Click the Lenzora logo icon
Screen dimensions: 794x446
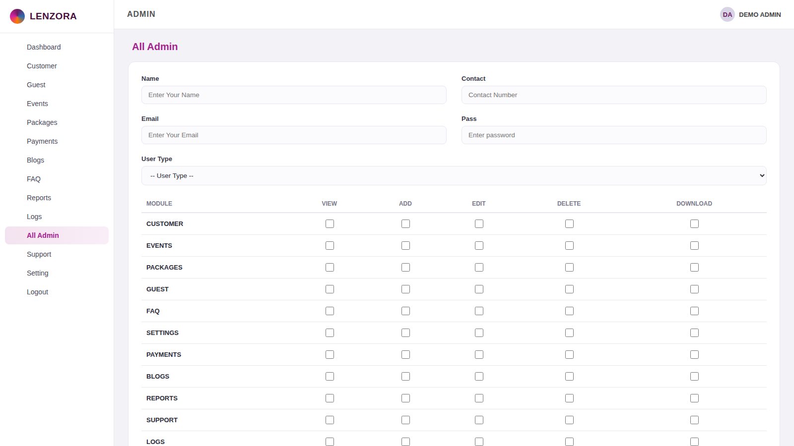coord(17,16)
